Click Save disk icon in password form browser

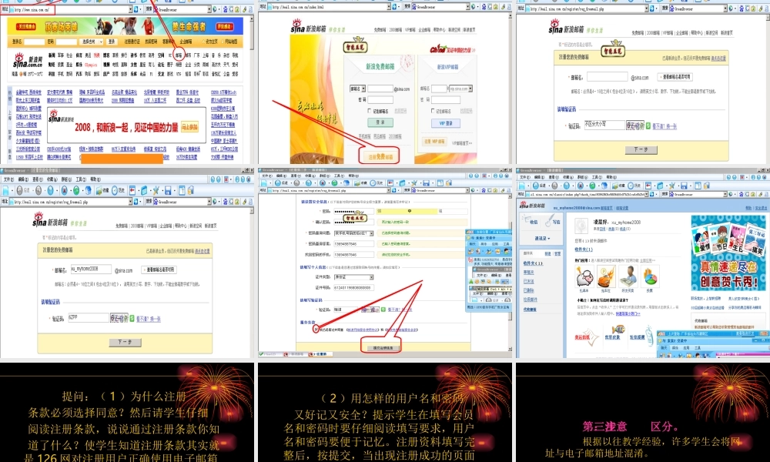tap(426, 183)
